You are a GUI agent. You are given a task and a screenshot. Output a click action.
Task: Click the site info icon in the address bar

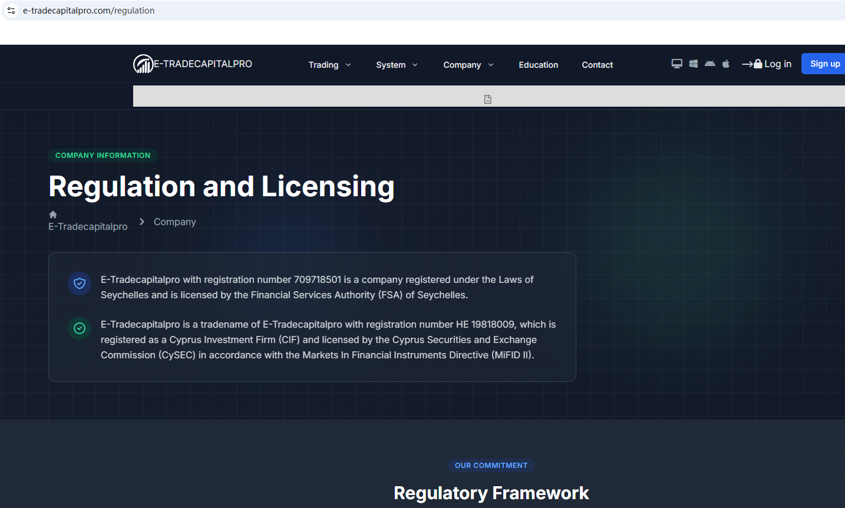coord(11,11)
